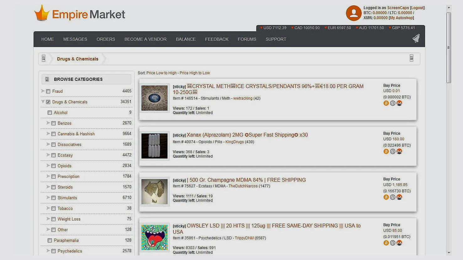Screen dimensions: 463x260
Task: Select Monero icon on the wwtracking listing
Action: (x=399, y=103)
